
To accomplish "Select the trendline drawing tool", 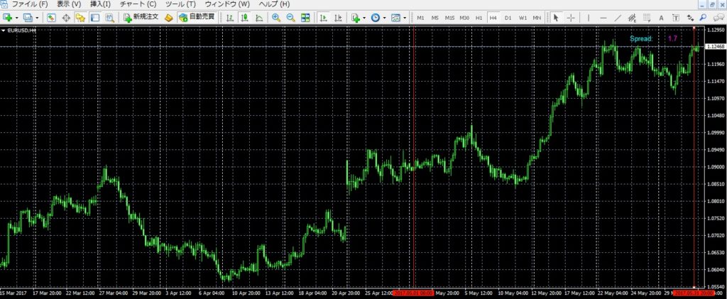I will tap(619, 17).
